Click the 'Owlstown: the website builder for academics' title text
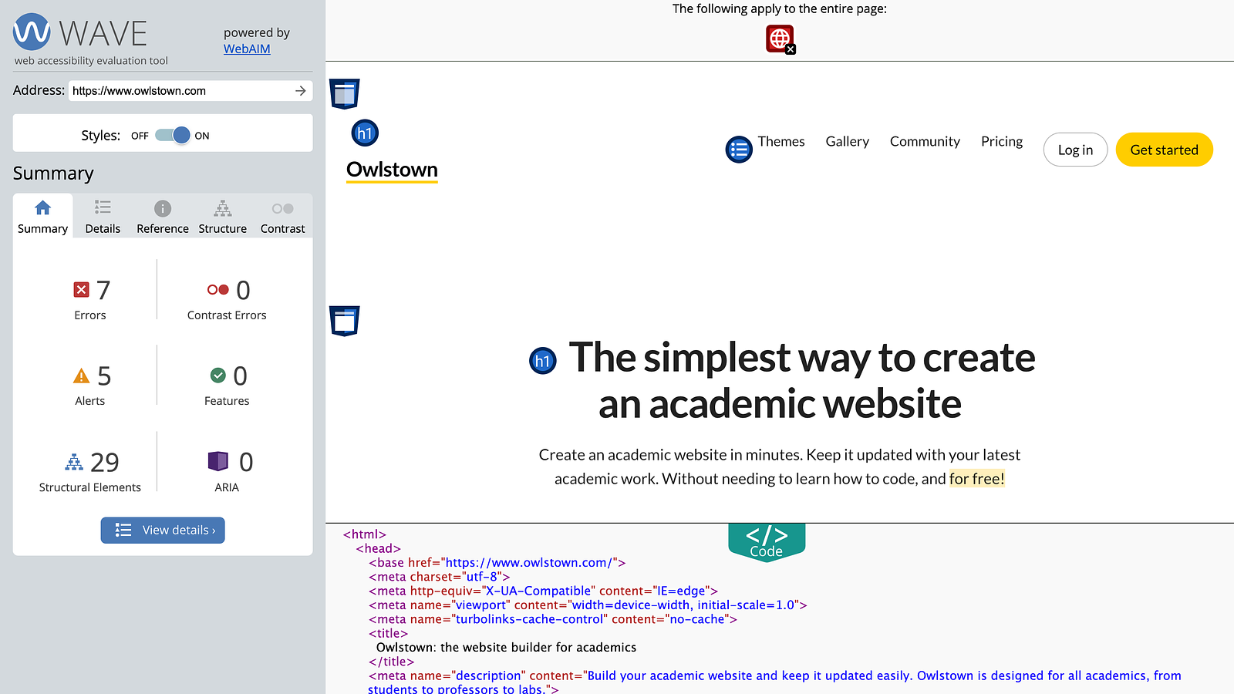1234x694 pixels. click(506, 648)
